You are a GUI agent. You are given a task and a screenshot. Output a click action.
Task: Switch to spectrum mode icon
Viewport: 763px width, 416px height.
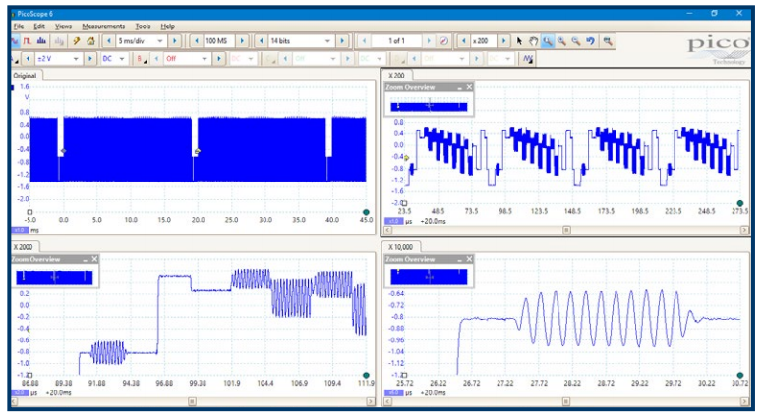click(x=42, y=41)
